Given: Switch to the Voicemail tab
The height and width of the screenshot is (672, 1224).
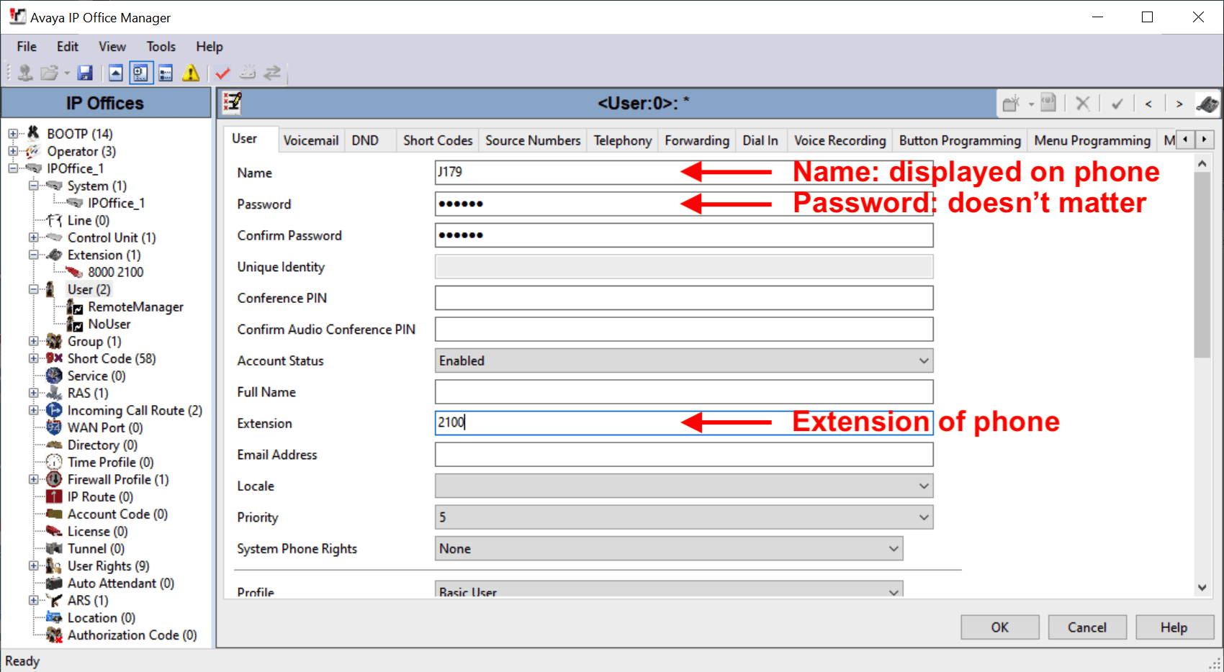Looking at the screenshot, I should click(311, 140).
